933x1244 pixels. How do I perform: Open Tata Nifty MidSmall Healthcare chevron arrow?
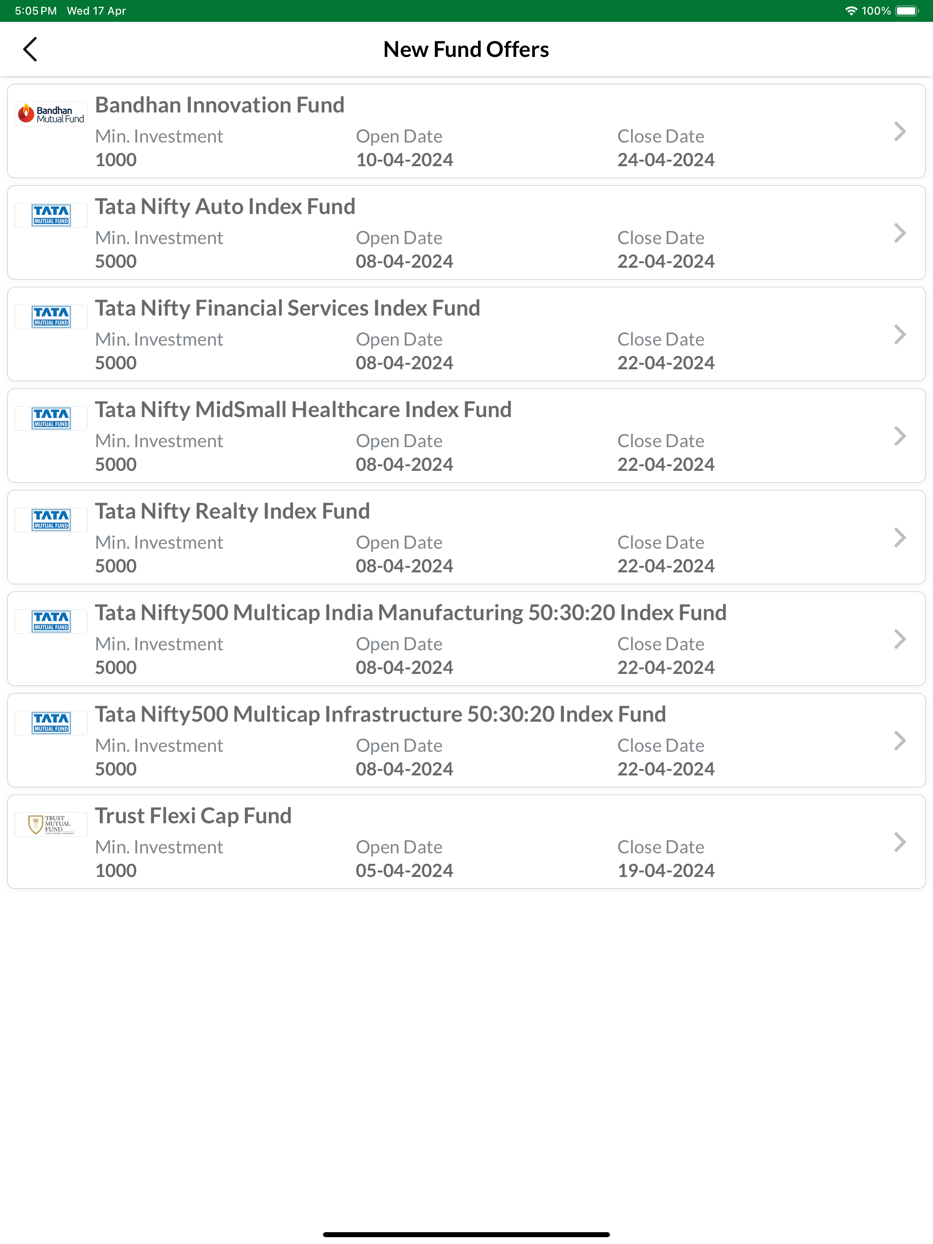coord(900,436)
